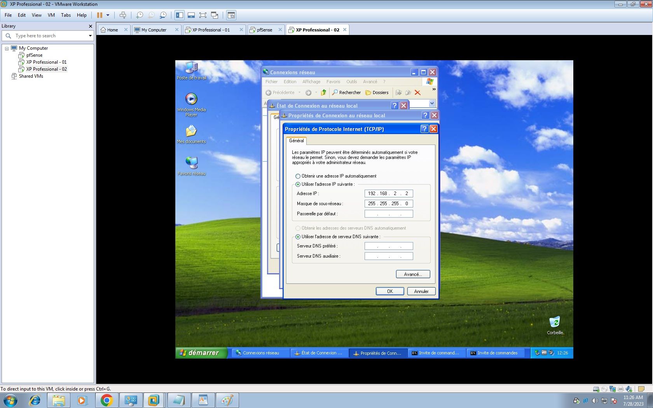Click the Adresse IP field
The width and height of the screenshot is (653, 408).
pyautogui.click(x=389, y=194)
